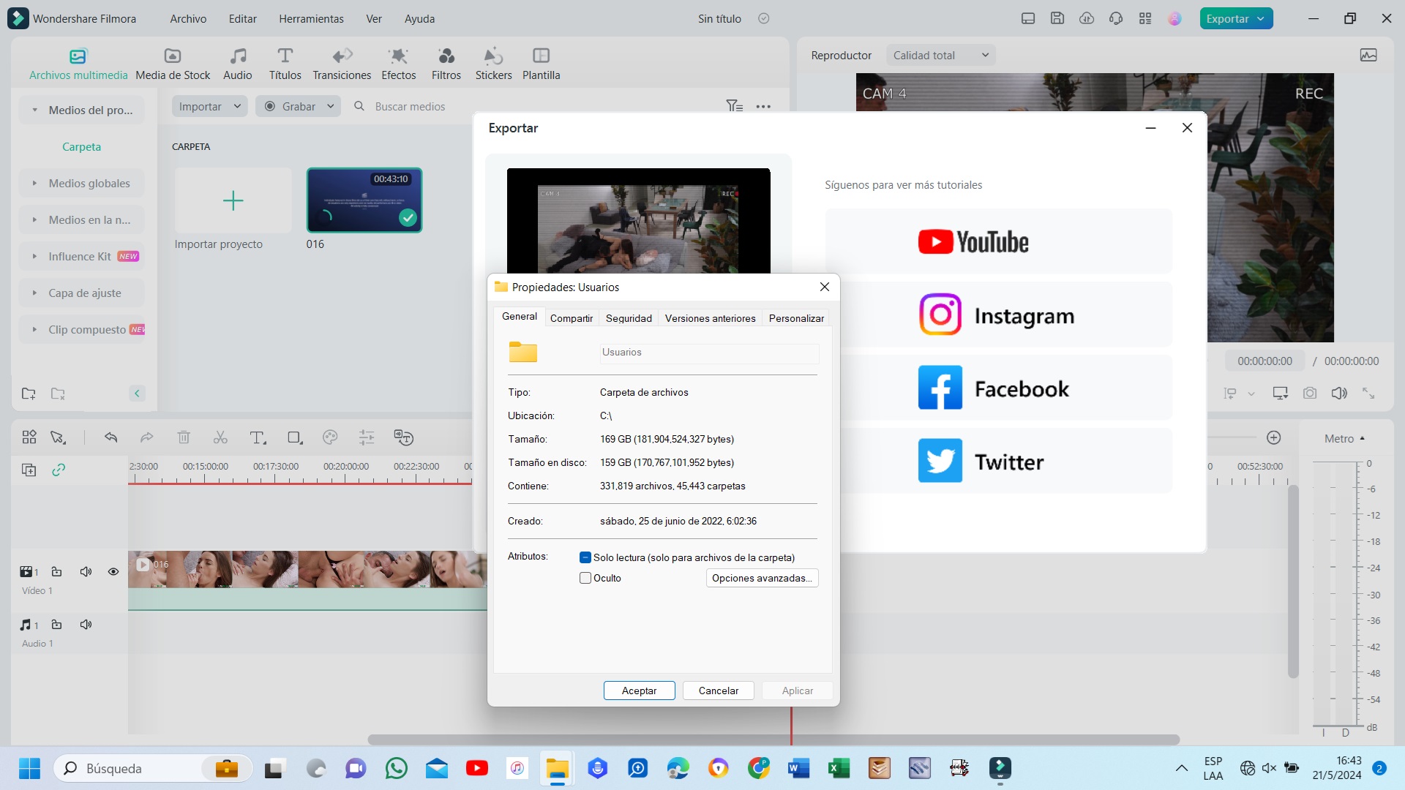This screenshot has width=1405, height=790.
Task: Open the Herramientas menu
Action: pyautogui.click(x=311, y=18)
